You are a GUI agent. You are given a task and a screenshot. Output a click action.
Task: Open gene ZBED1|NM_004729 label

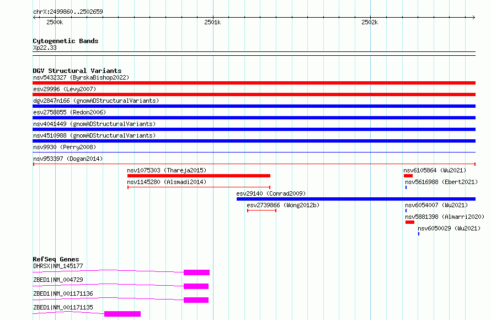pos(58,280)
